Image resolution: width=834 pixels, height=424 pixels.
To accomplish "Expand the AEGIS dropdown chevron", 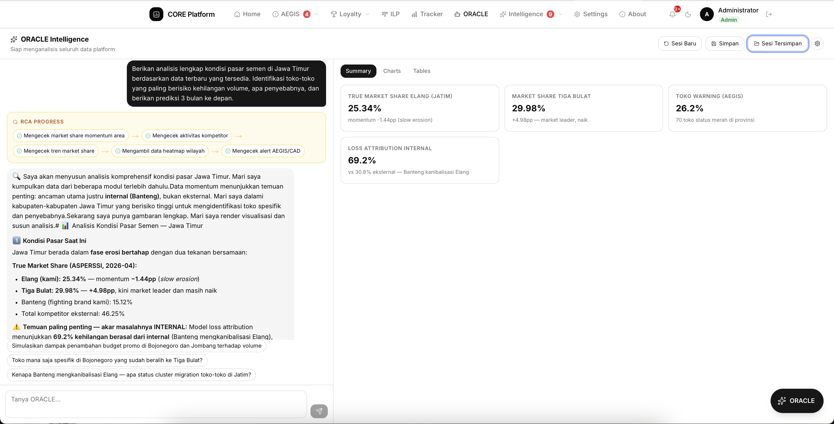I will [317, 14].
